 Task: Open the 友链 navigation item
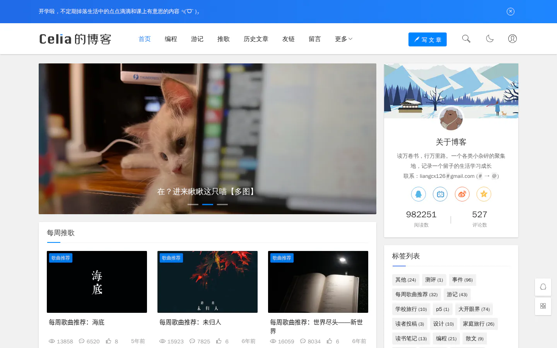pyautogui.click(x=289, y=39)
